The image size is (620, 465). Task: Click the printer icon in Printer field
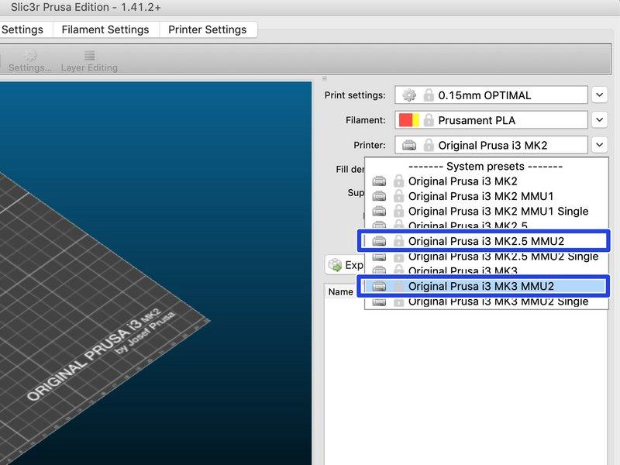[x=409, y=145]
